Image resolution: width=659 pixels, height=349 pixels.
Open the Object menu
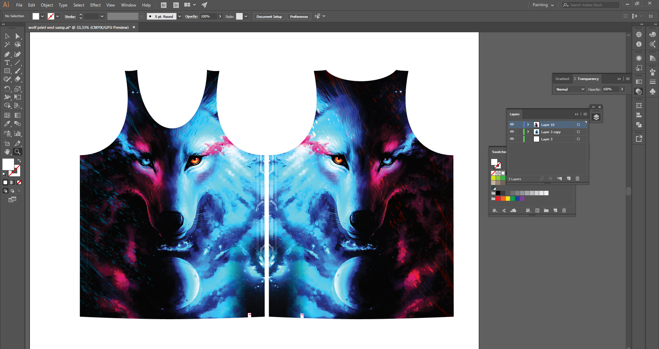(47, 5)
